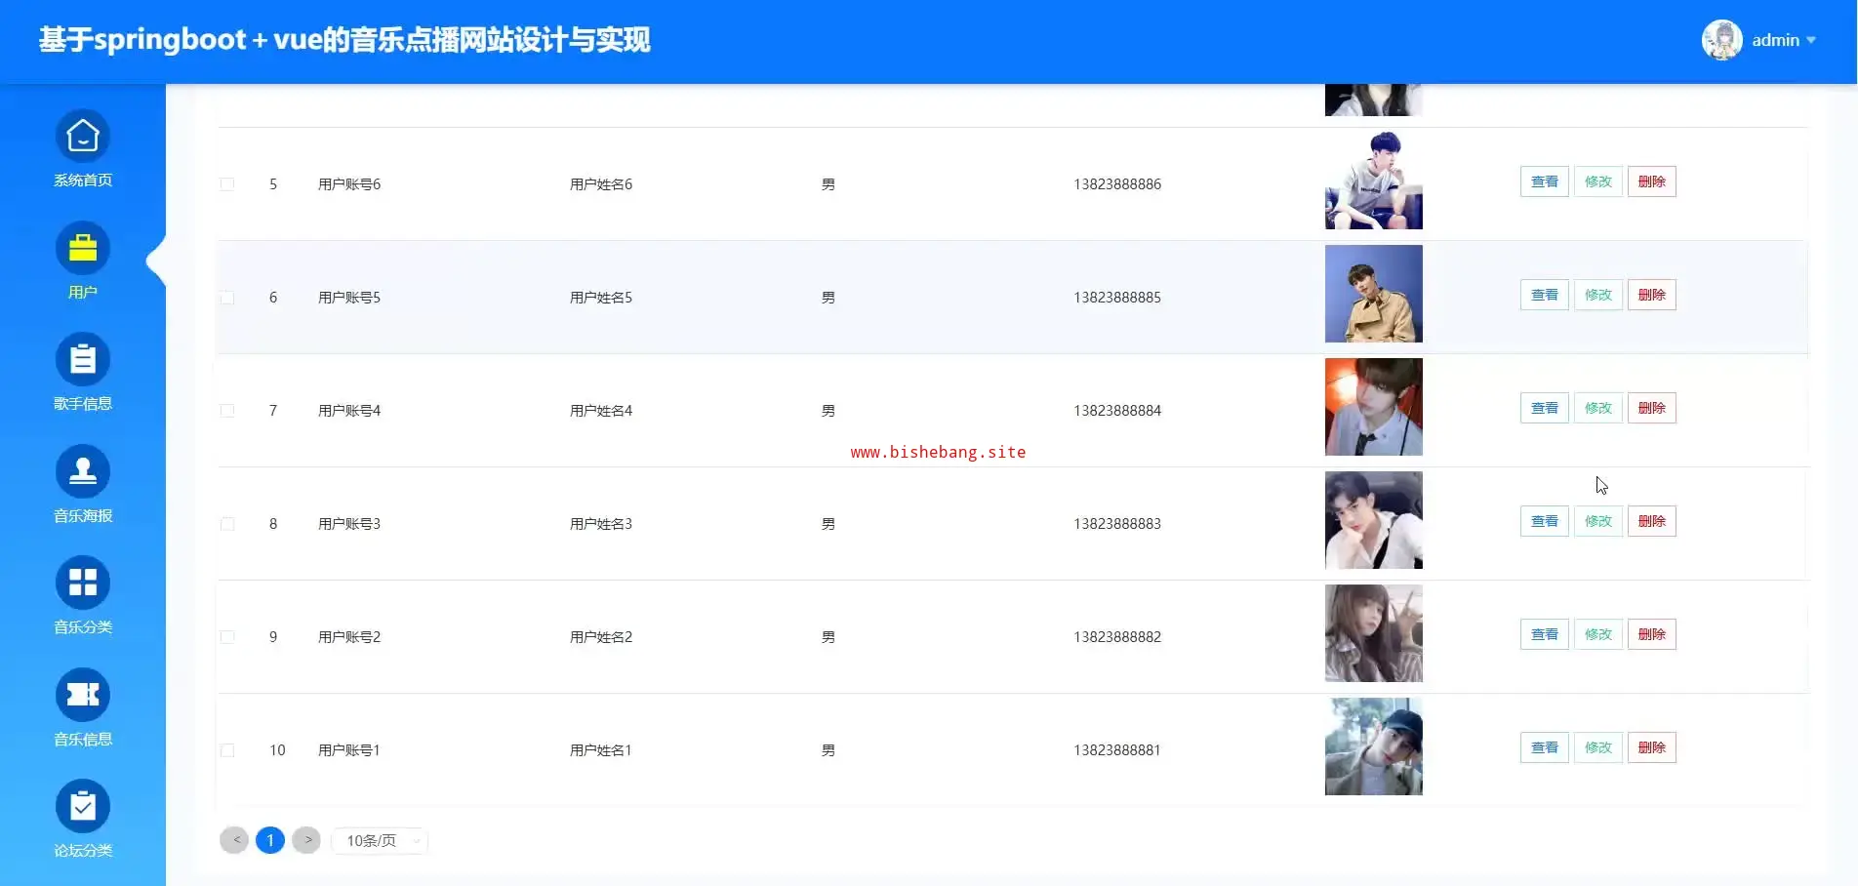
Task: Open the photo thumbnail of 用户账号4
Action: (x=1374, y=407)
